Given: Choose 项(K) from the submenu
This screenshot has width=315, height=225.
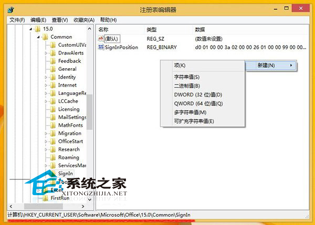Looking at the screenshot, I should [203, 66].
